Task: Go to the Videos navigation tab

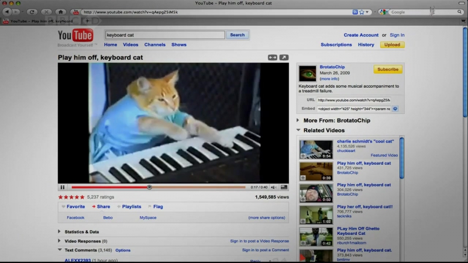Action: coord(130,44)
